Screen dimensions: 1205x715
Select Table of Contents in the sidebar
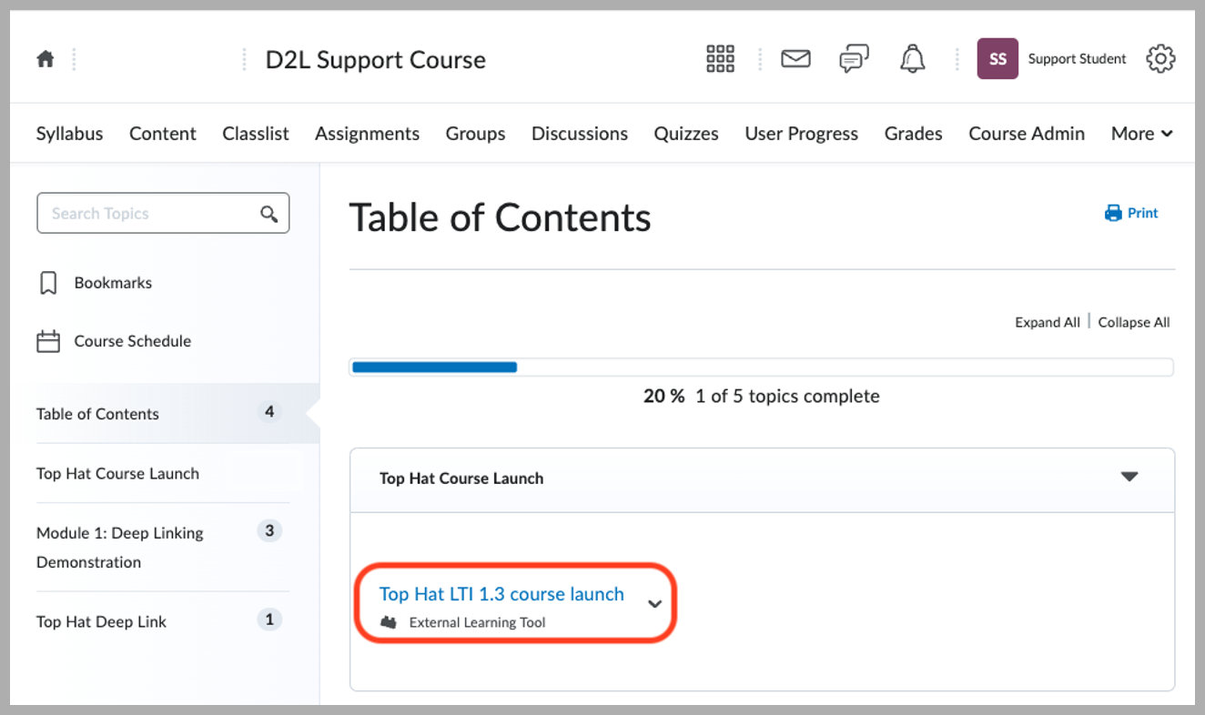coord(97,414)
